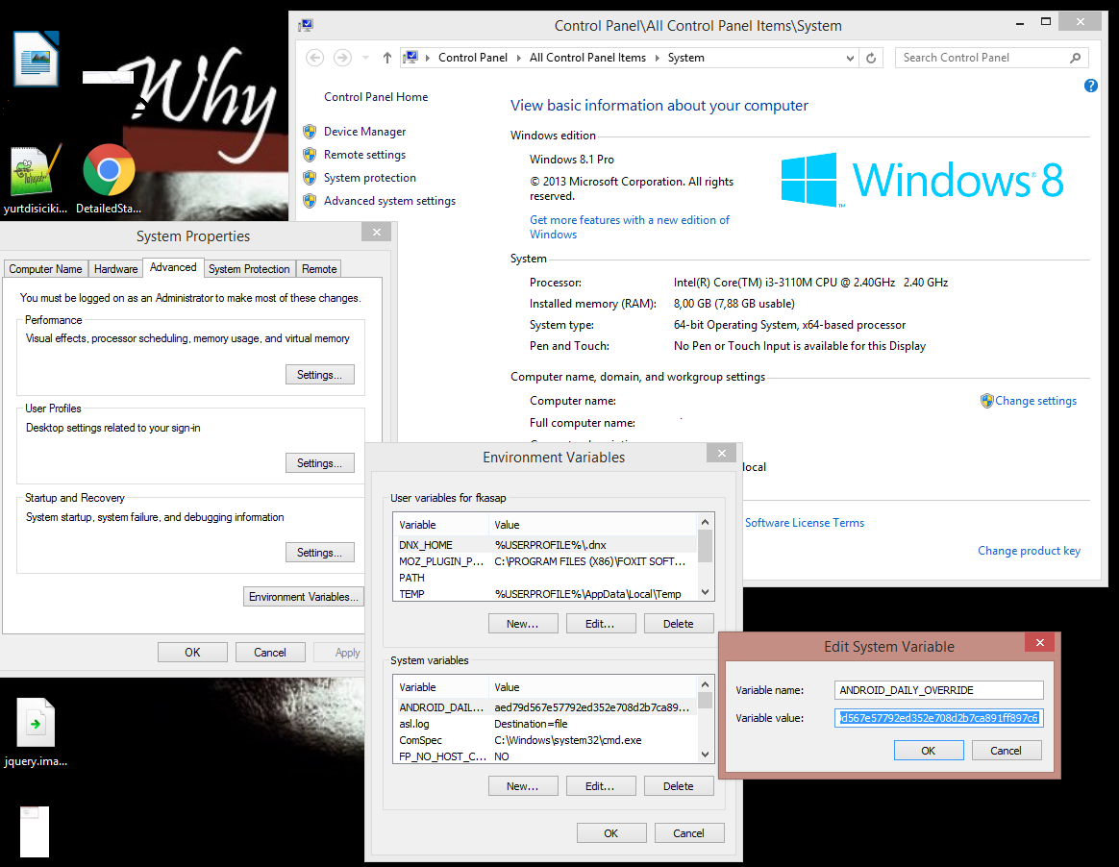
Task: Click the Environment Variables... button
Action: [x=303, y=597]
